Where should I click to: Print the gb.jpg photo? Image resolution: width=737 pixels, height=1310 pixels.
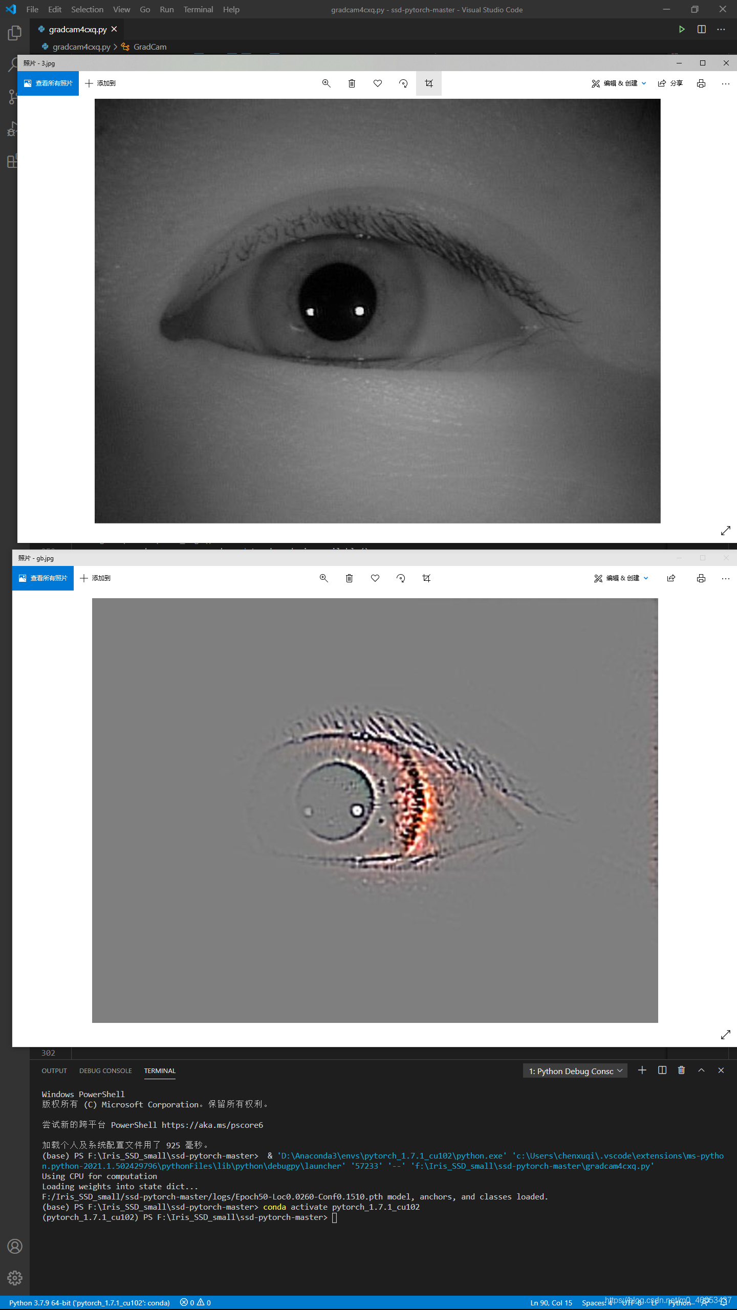(x=701, y=578)
